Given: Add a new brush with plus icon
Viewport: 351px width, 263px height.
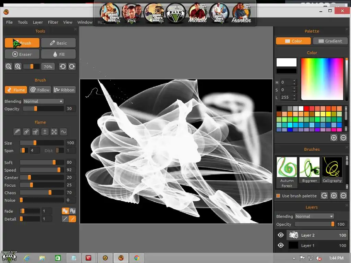Looking at the screenshot, I should tap(334, 196).
